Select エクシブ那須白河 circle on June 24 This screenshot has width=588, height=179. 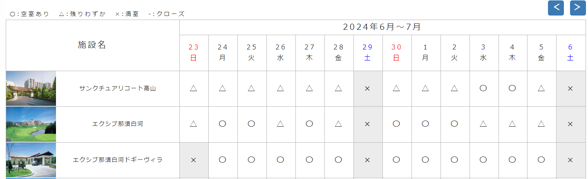pyautogui.click(x=223, y=124)
